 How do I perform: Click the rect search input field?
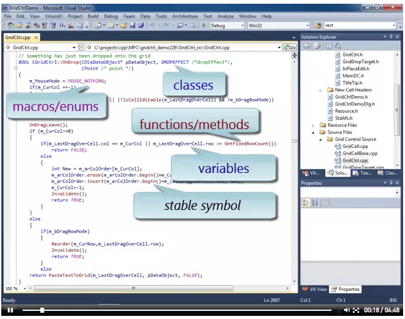point(357,26)
